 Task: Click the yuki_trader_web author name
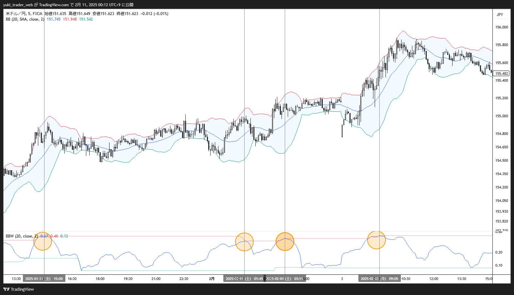coord(18,5)
